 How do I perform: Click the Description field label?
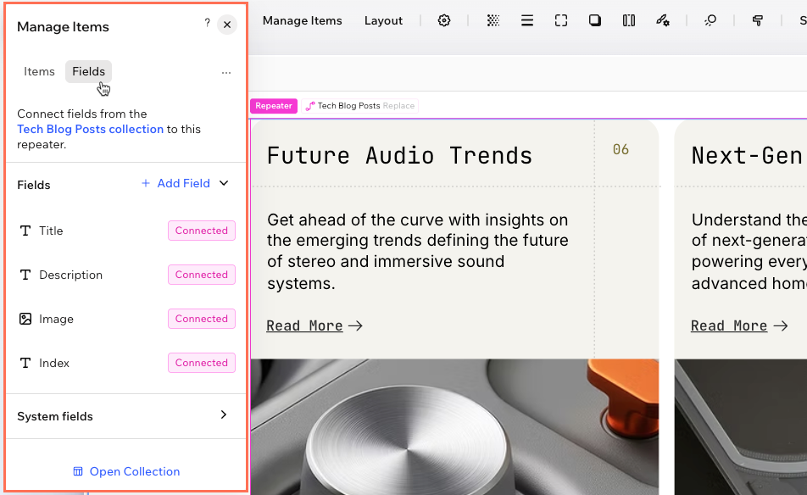(x=70, y=275)
